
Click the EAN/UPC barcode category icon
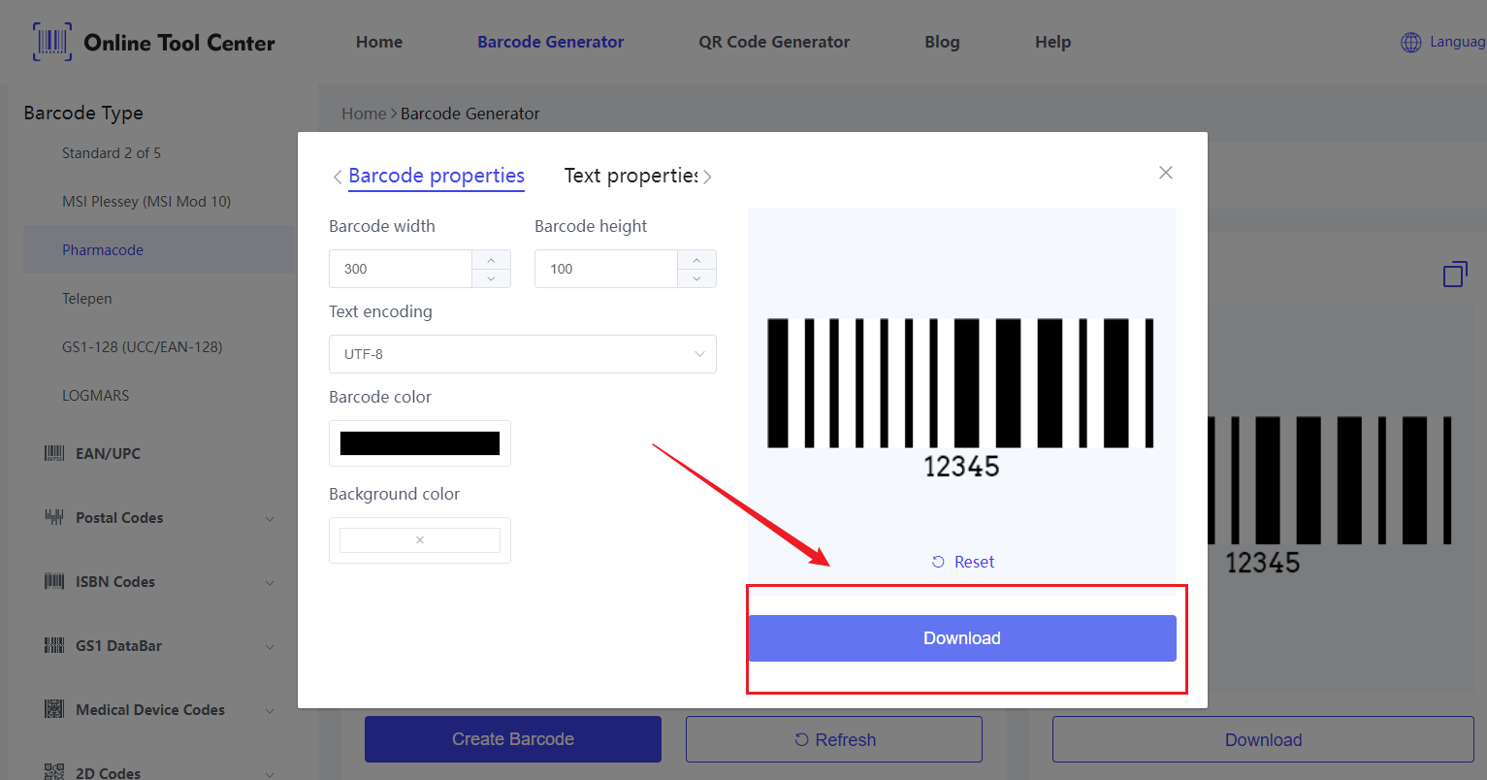pos(54,453)
